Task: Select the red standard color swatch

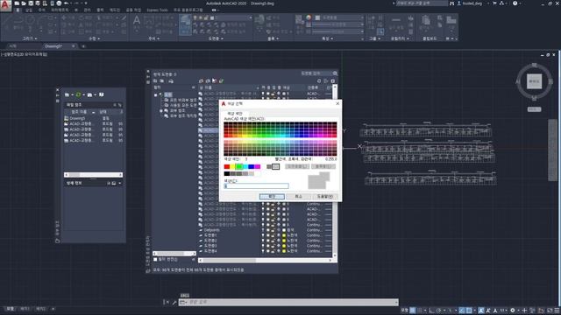Action: pyautogui.click(x=227, y=166)
